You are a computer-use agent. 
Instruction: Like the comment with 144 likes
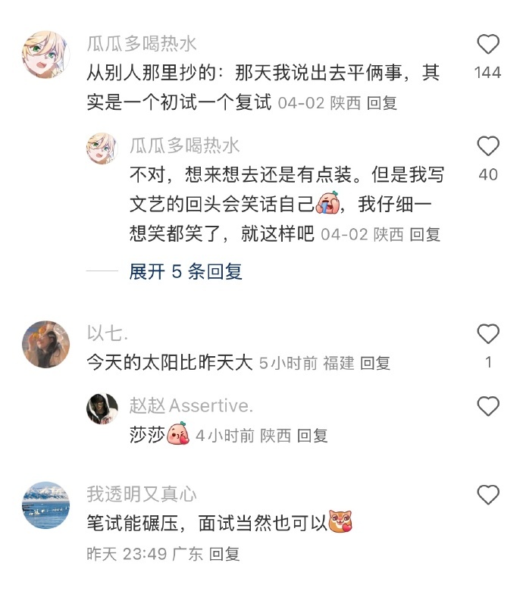488,45
